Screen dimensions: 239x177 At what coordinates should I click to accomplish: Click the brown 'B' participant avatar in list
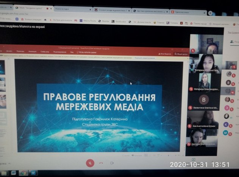[228, 82]
